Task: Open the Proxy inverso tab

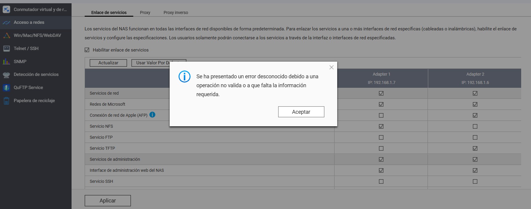Action: (176, 13)
